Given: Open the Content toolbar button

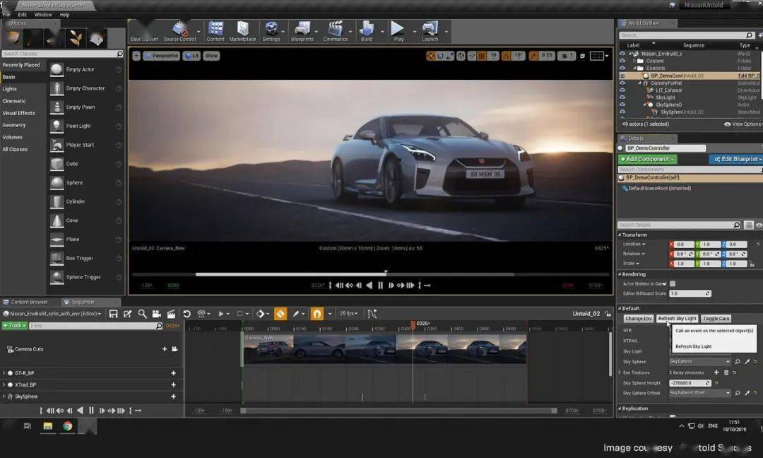Looking at the screenshot, I should (215, 30).
